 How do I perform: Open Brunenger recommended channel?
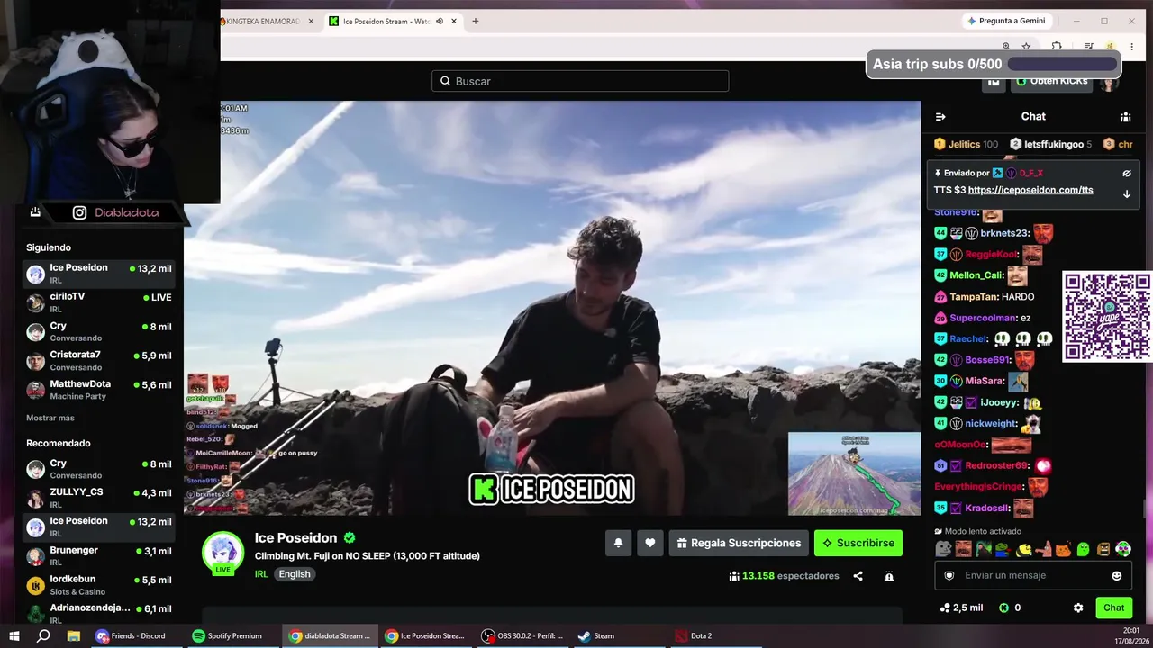tap(99, 556)
